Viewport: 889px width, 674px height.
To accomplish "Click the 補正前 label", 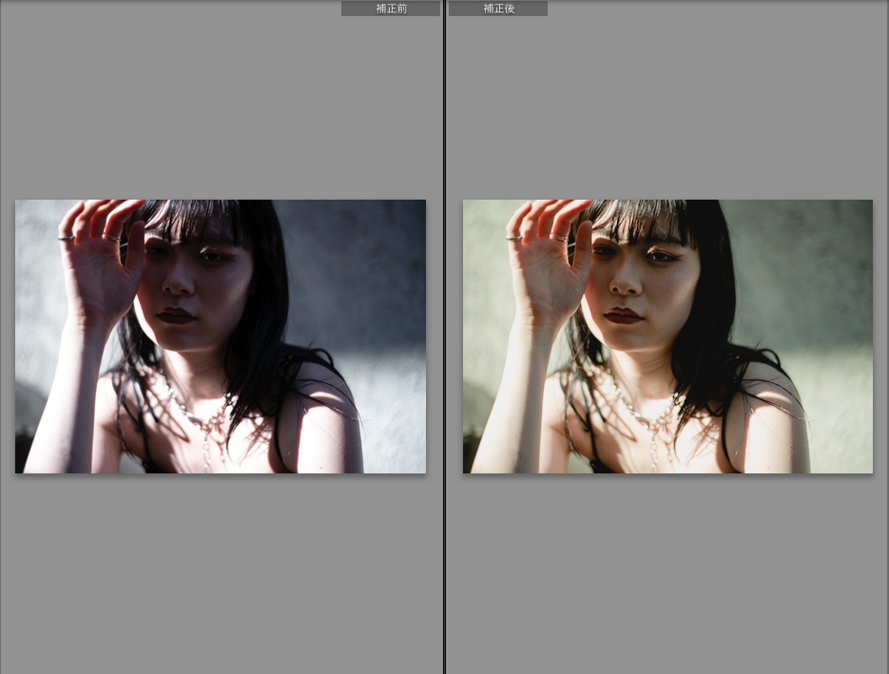I will click(391, 9).
